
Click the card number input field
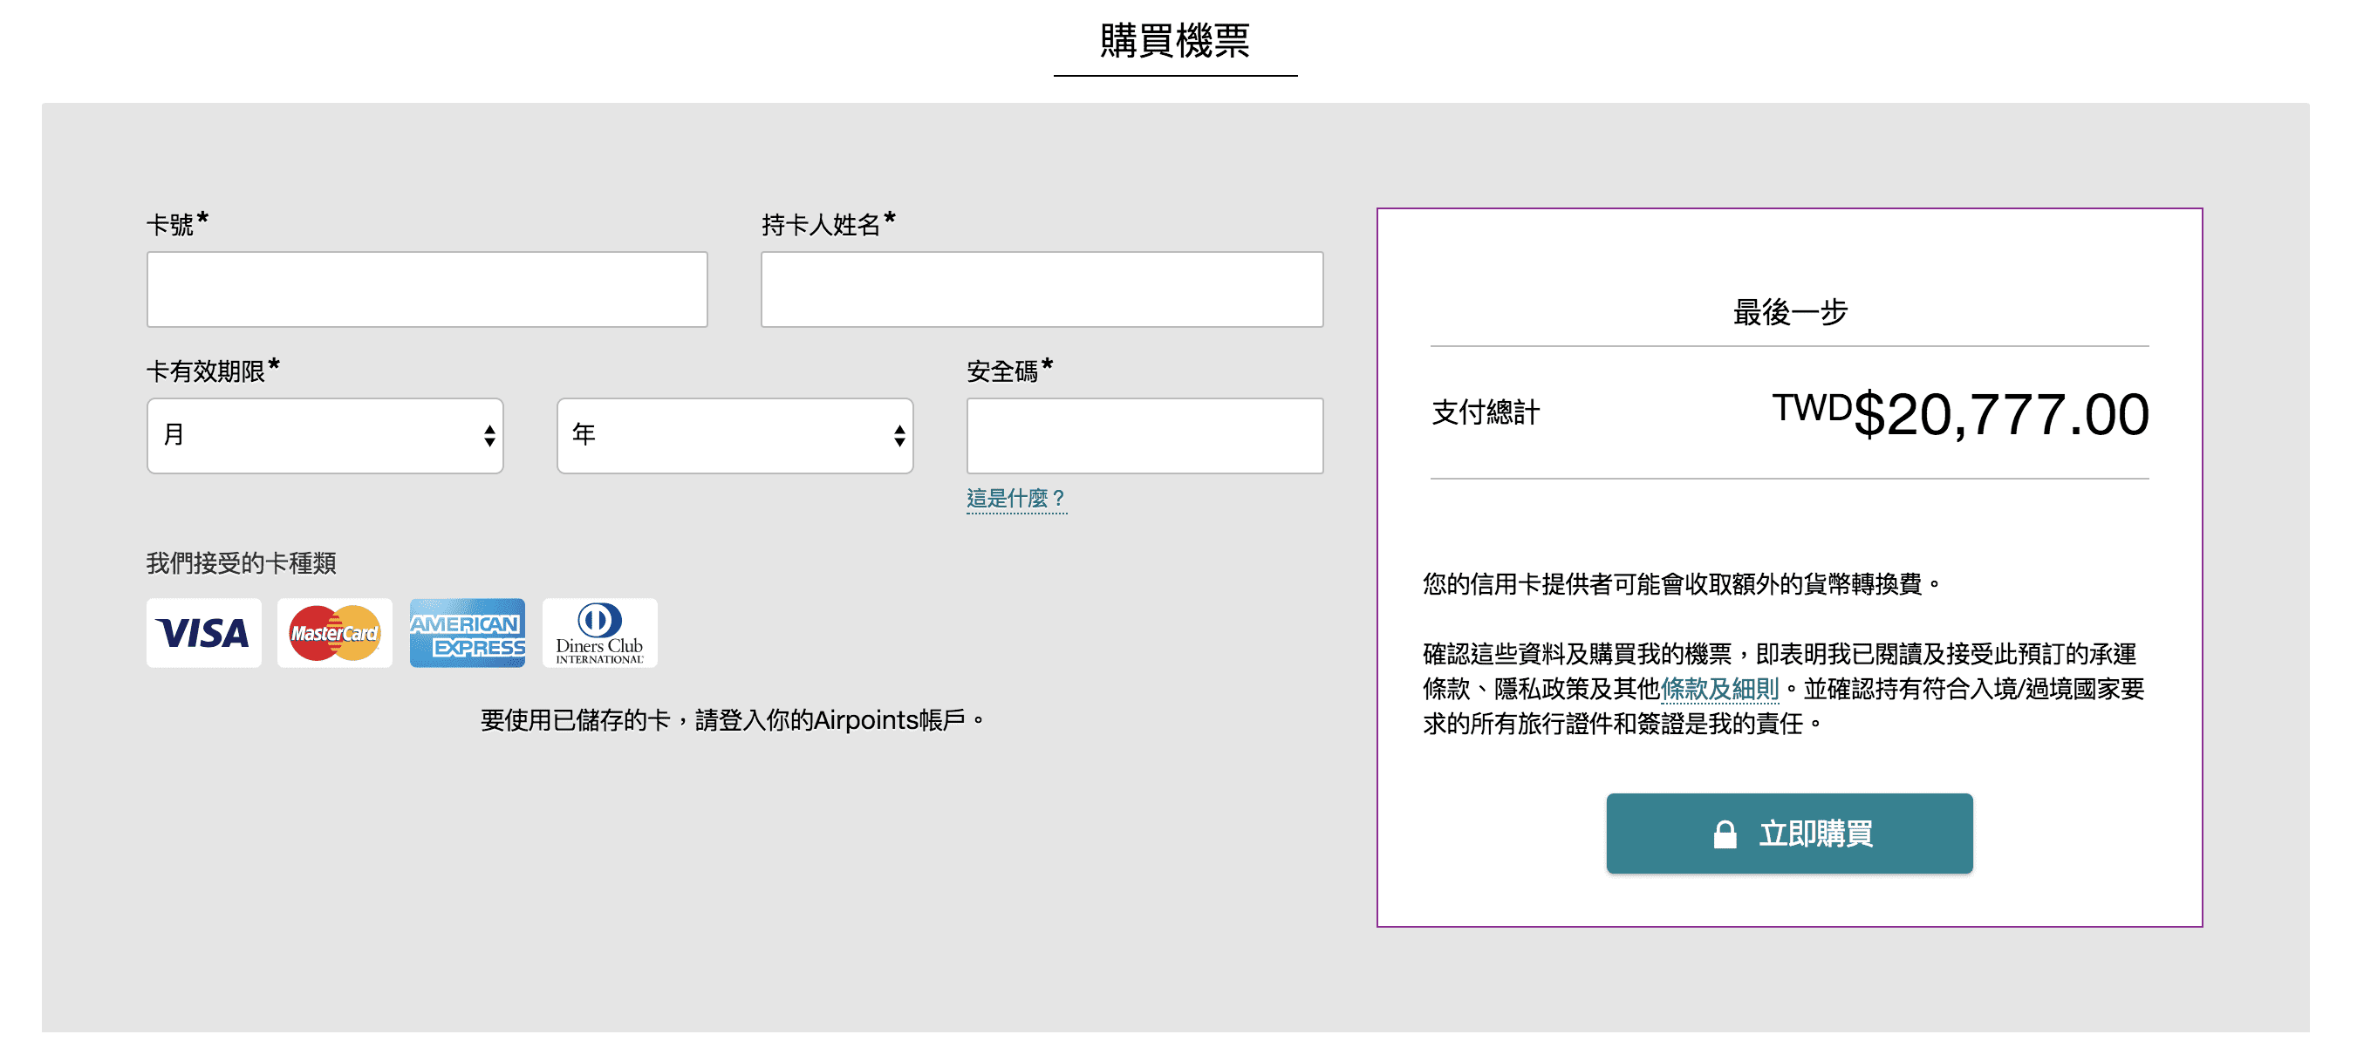tap(427, 289)
